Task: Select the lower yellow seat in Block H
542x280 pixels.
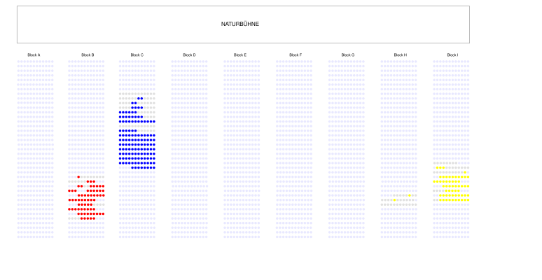Action: [394, 200]
